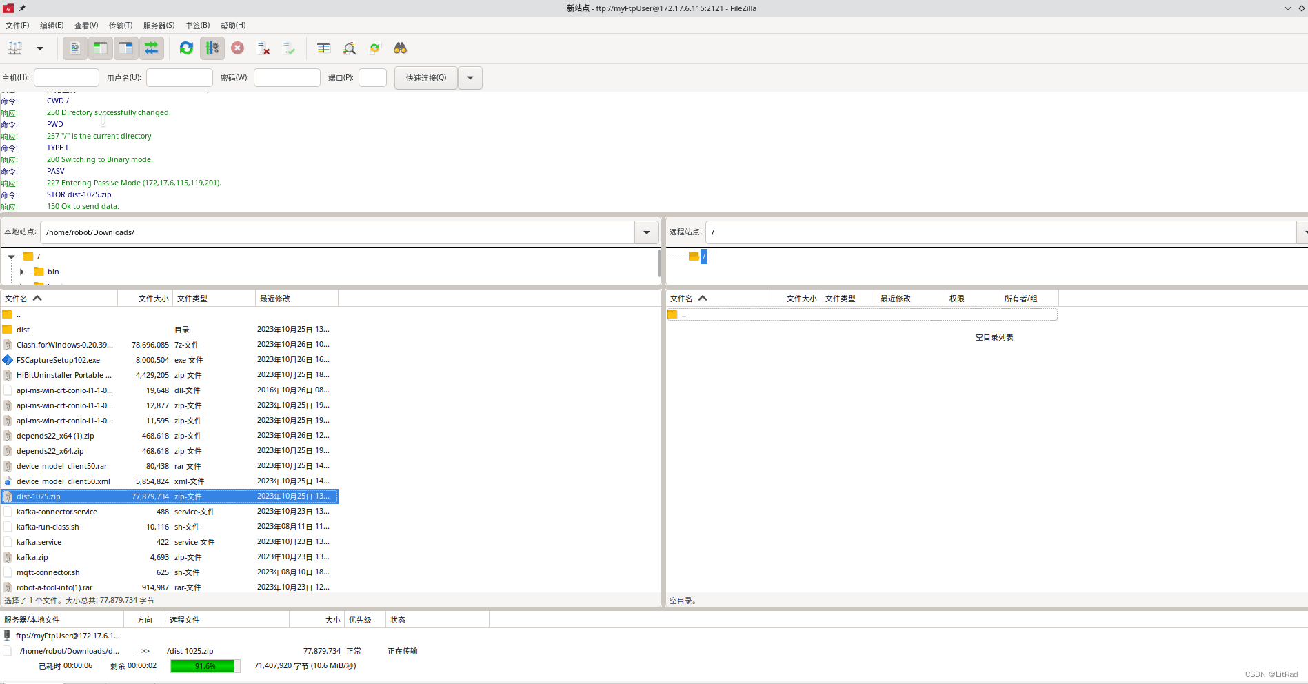Toggle the remote directory tree display

(x=126, y=48)
